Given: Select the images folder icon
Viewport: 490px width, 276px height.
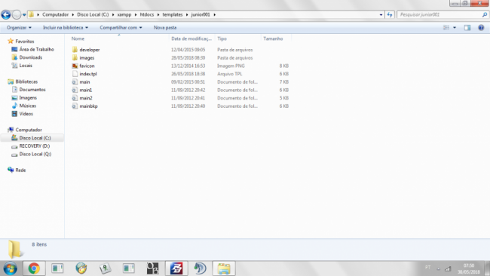Looking at the screenshot, I should pyautogui.click(x=75, y=58).
